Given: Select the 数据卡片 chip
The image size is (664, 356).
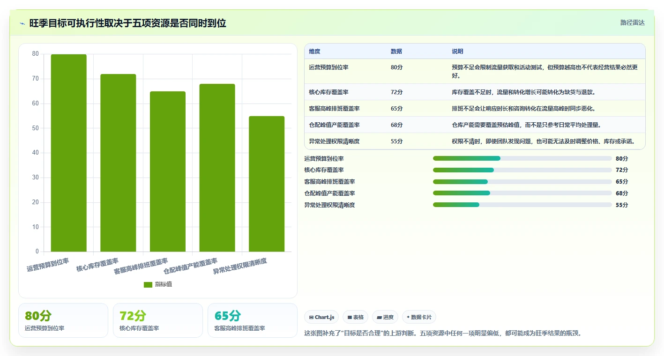Looking at the screenshot, I should [419, 317].
